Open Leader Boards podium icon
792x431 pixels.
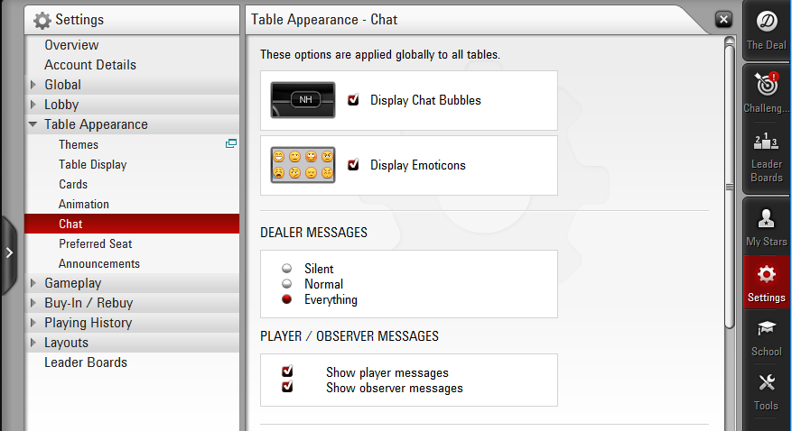click(x=766, y=142)
